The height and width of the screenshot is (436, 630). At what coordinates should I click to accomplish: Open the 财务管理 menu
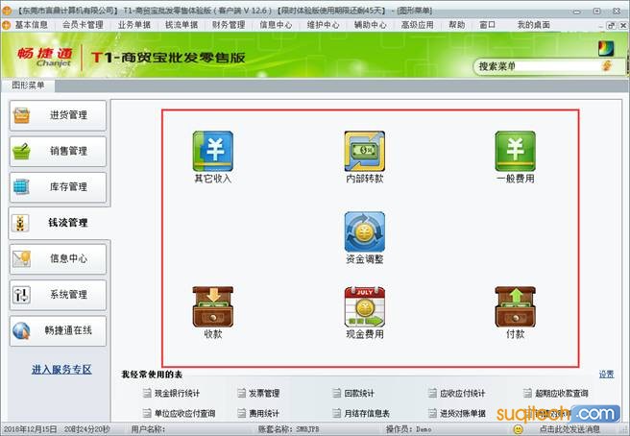(229, 25)
